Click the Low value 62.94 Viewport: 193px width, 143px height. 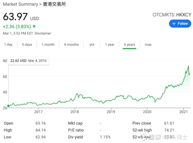click(x=40, y=137)
